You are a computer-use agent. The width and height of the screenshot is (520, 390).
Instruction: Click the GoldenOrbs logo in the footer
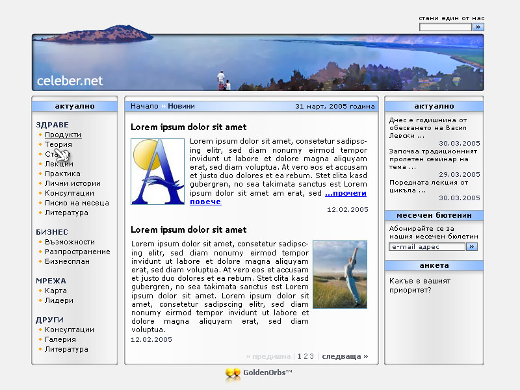coord(259,373)
